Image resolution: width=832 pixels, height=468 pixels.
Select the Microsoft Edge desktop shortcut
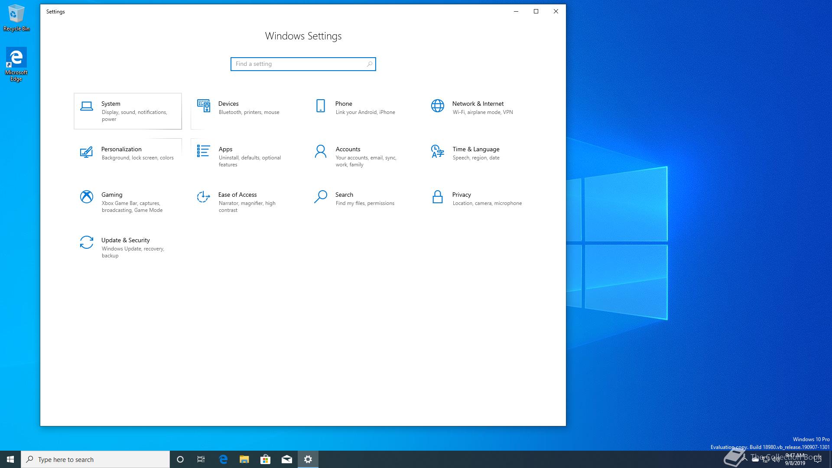point(16,64)
